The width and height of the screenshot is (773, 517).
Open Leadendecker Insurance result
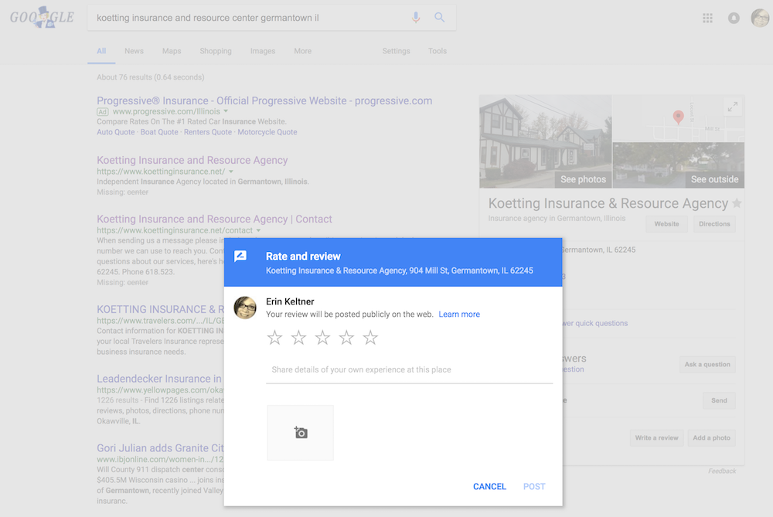160,379
